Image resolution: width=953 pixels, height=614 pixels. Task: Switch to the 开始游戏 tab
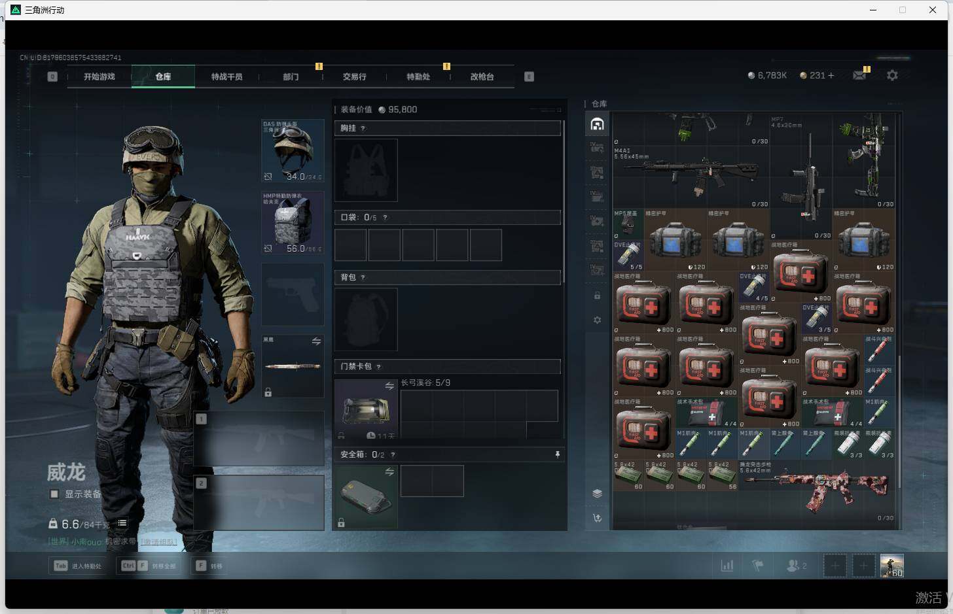coord(99,77)
